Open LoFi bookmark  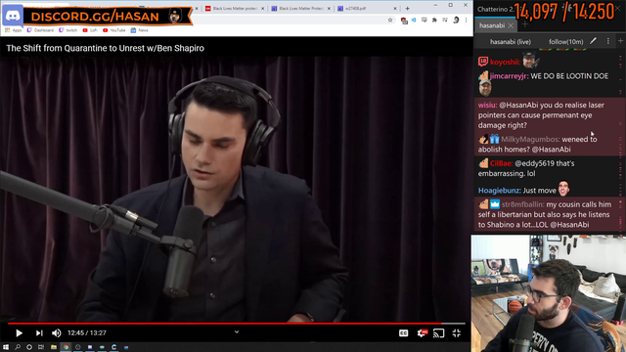tap(90, 30)
